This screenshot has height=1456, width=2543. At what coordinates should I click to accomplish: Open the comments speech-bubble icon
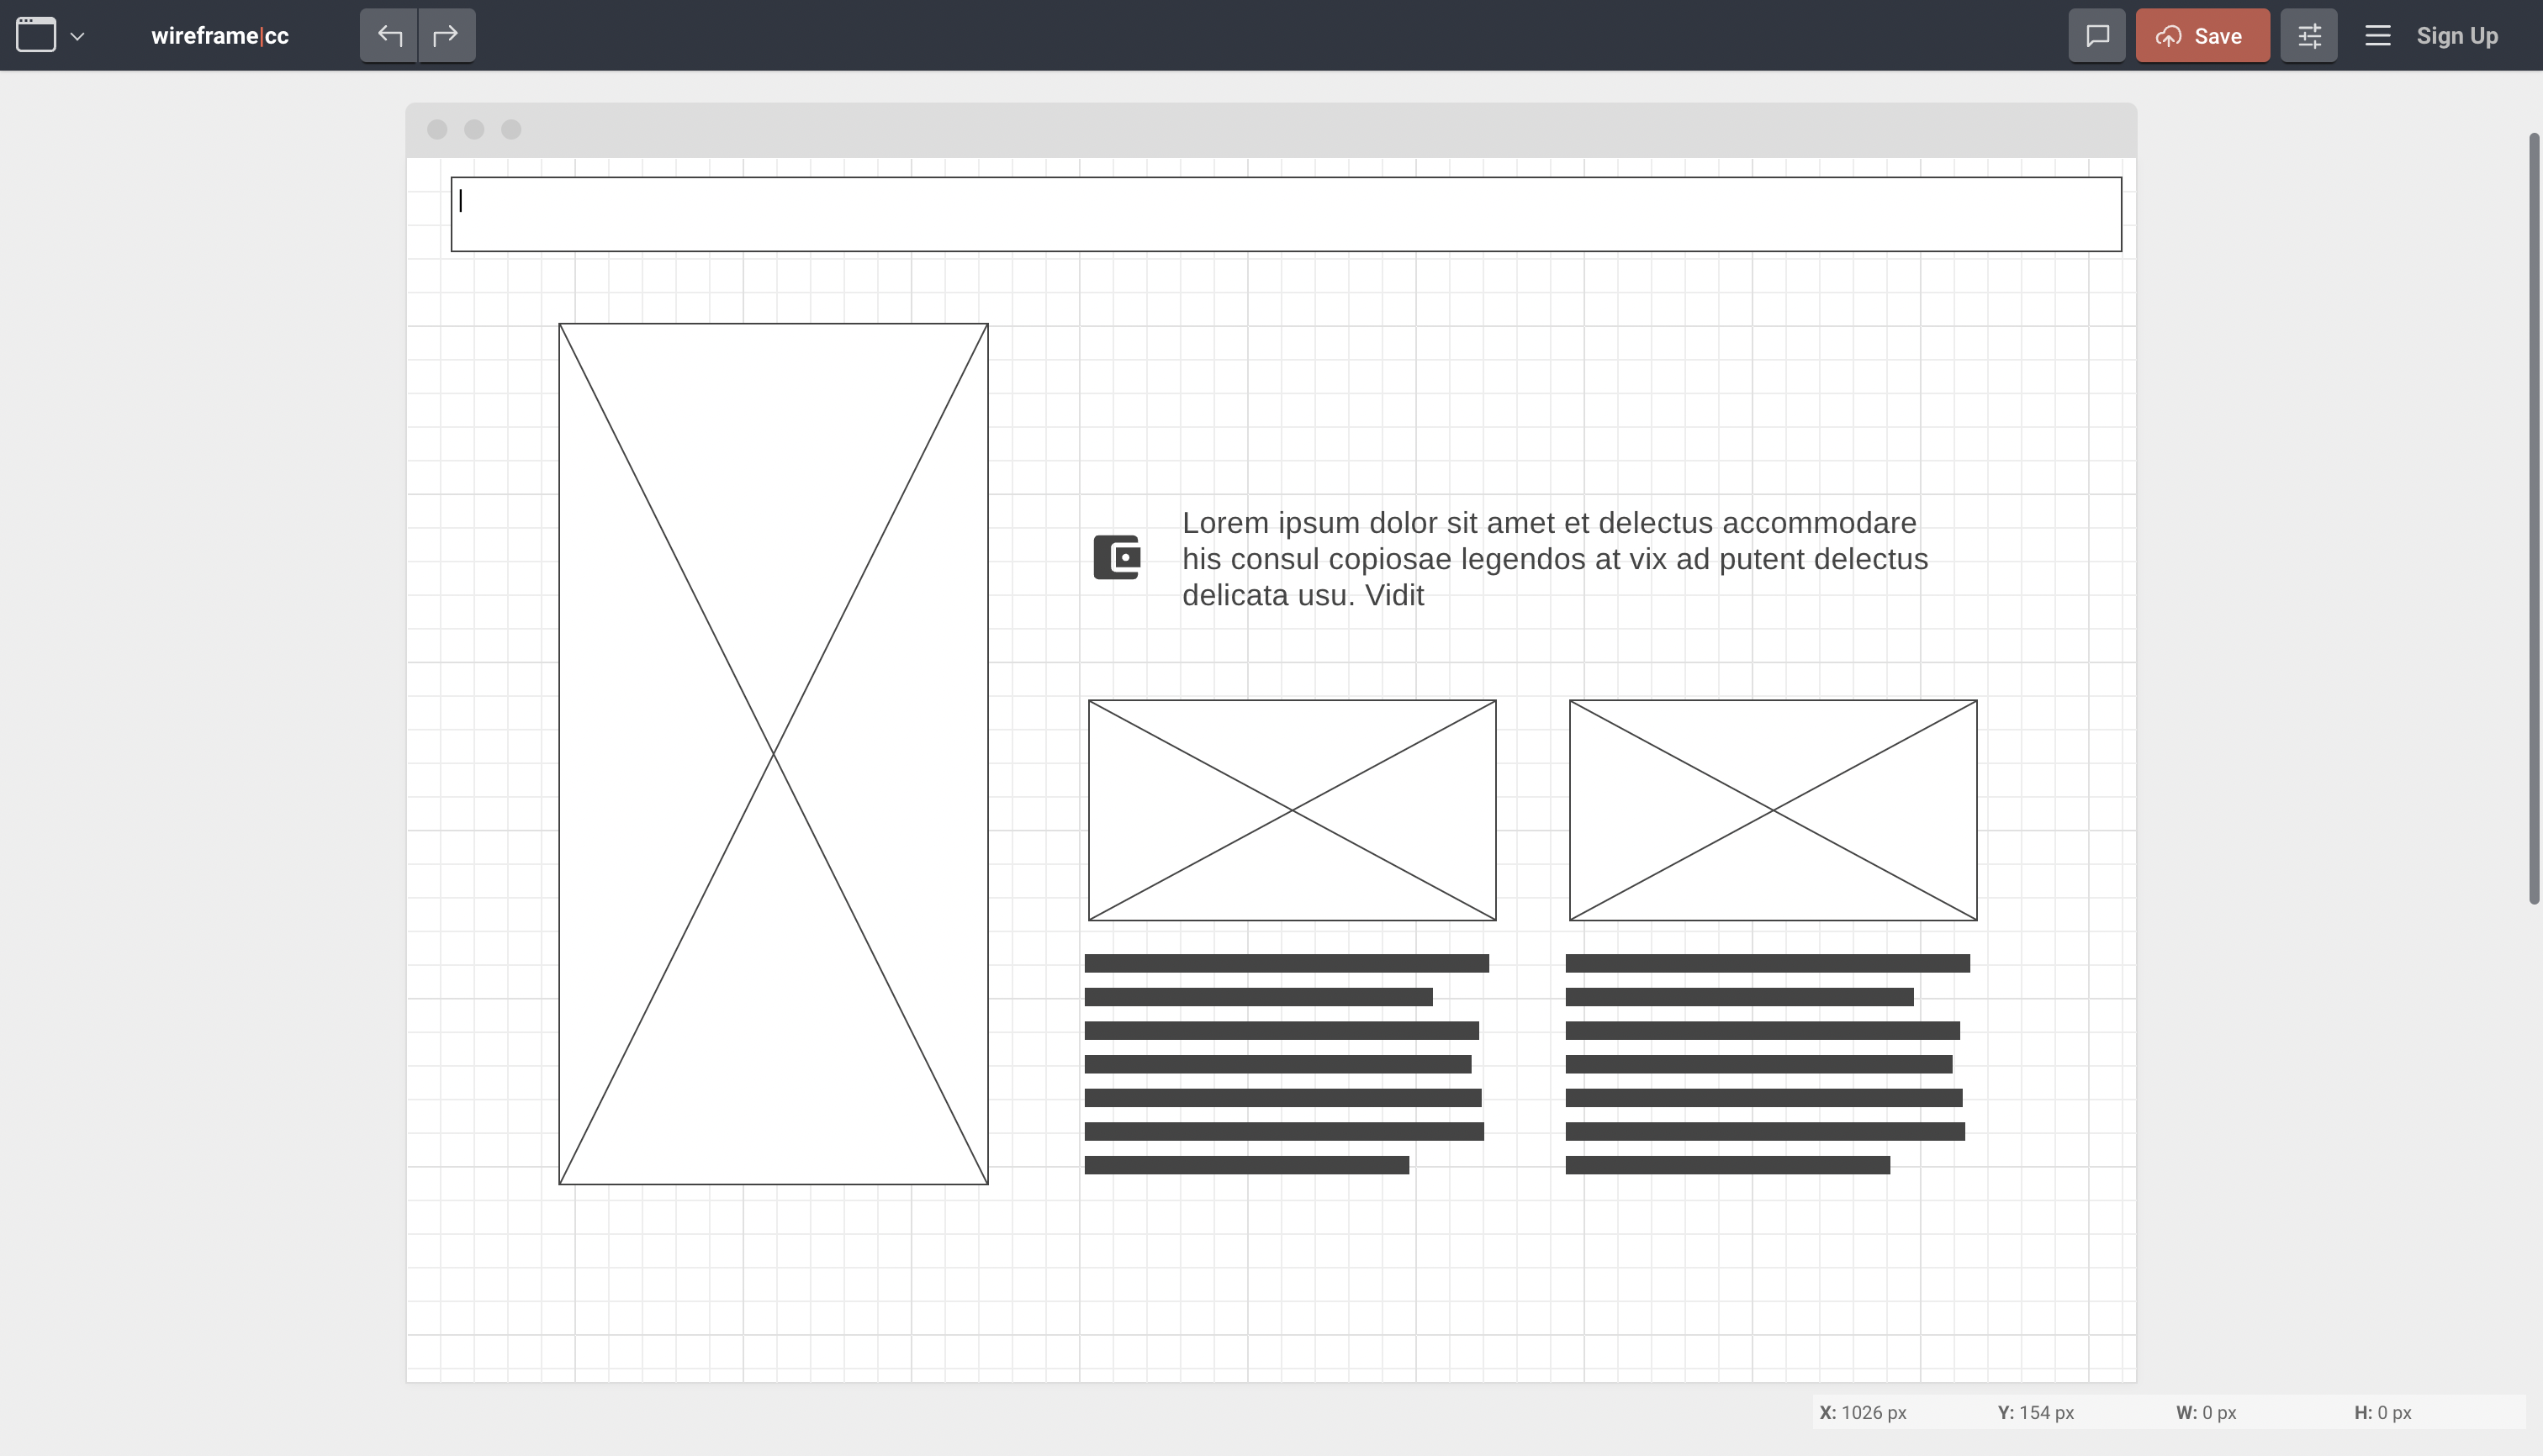(x=2096, y=36)
